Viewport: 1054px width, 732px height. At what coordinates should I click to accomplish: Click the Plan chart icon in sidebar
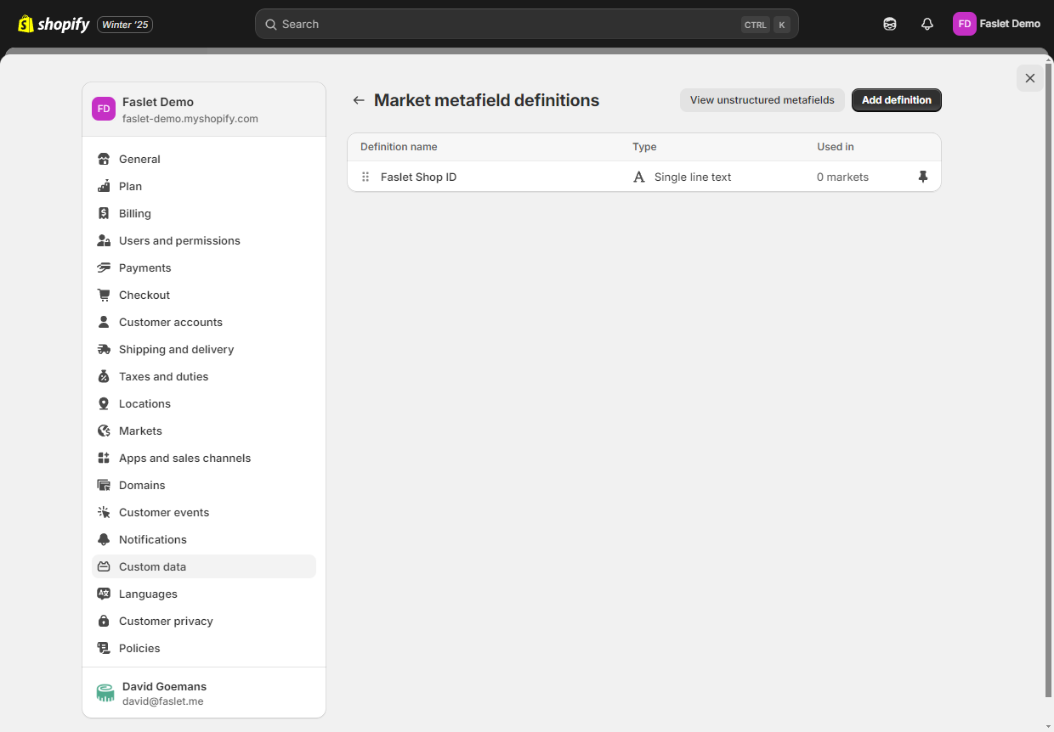pyautogui.click(x=104, y=186)
